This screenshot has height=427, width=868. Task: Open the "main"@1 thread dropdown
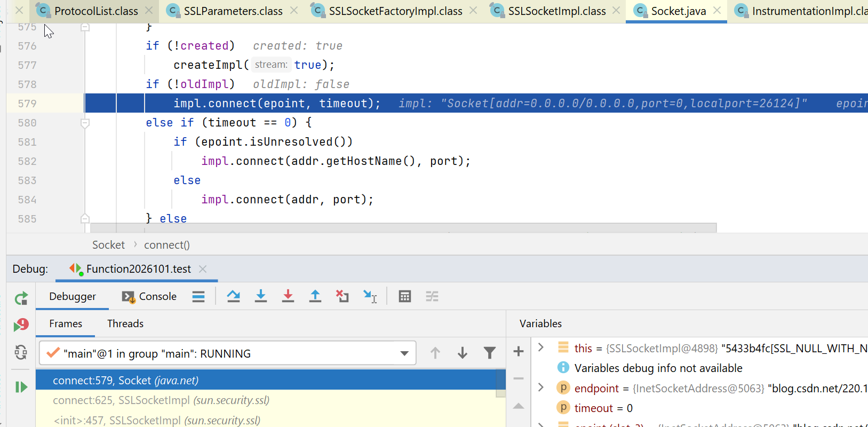[404, 353]
